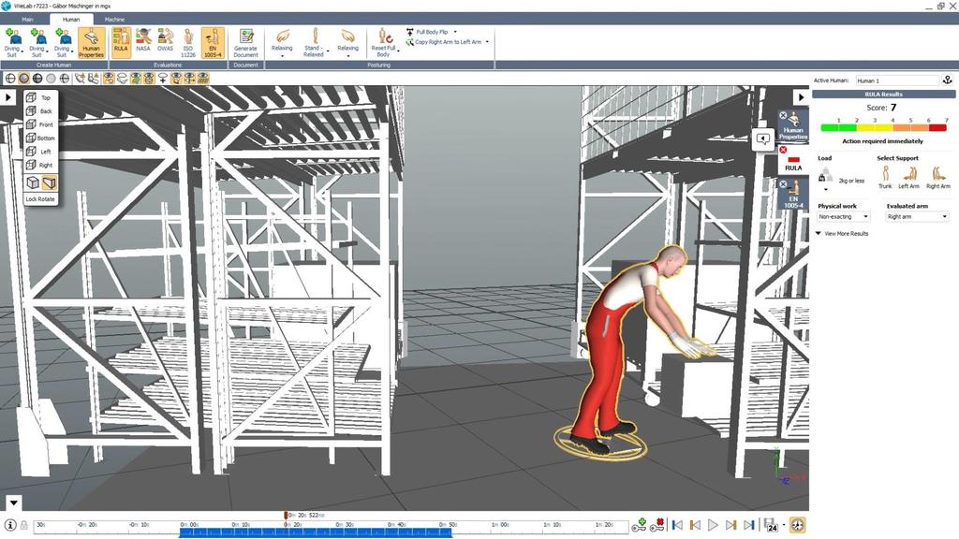The image size is (959, 539).
Task: Select the NASA evaluation icon
Action: 143,40
